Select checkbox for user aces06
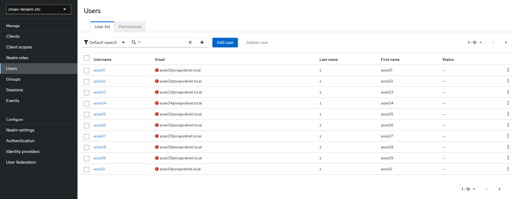The width and height of the screenshot is (513, 199). coord(87,126)
